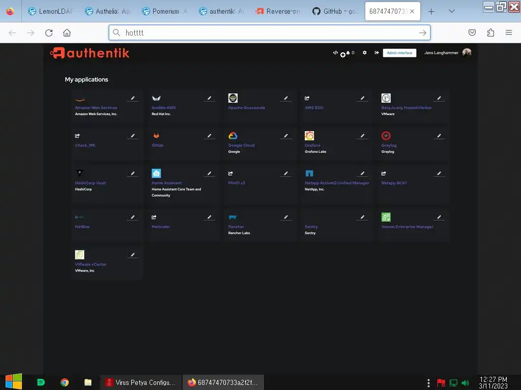Edit the Rancher application
This screenshot has height=390, width=521.
pos(286,217)
